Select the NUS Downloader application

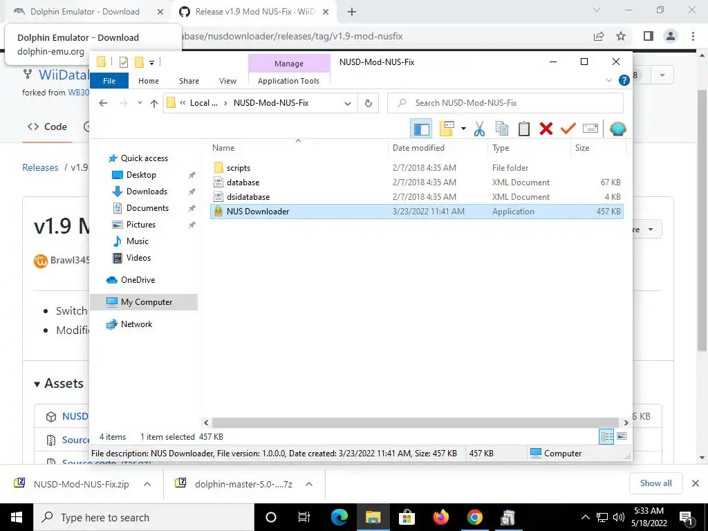416,212
